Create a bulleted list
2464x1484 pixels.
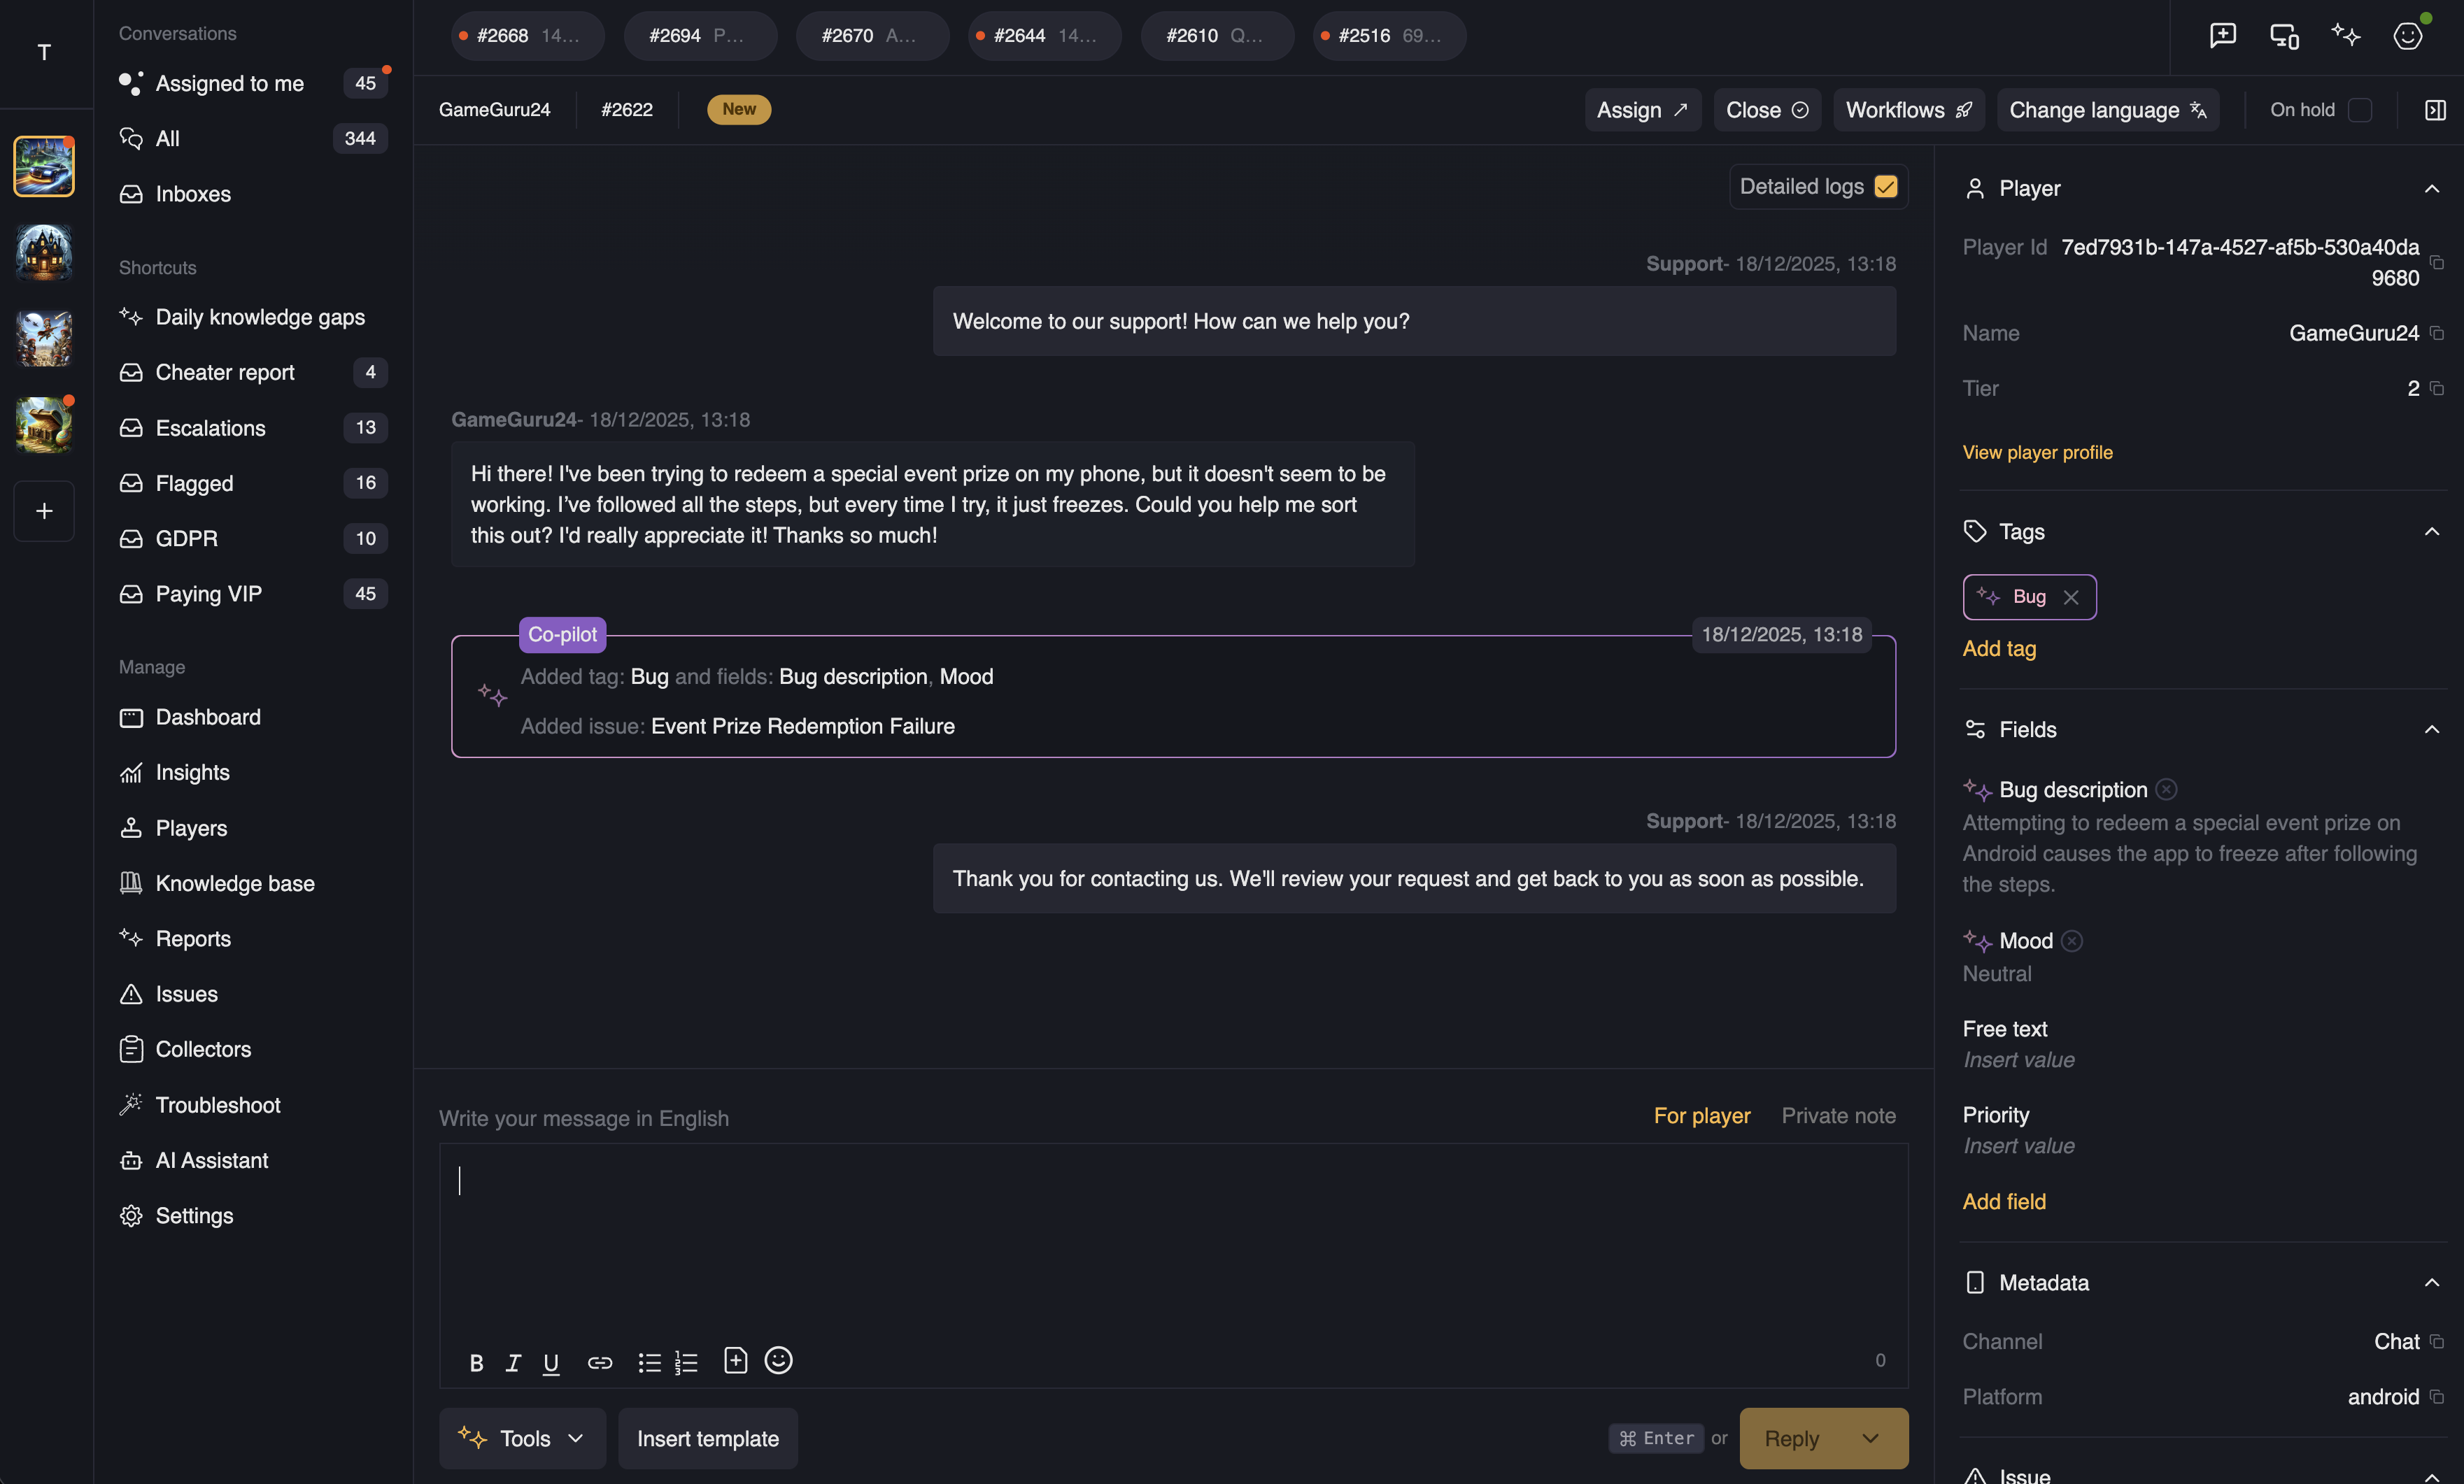pyautogui.click(x=648, y=1362)
